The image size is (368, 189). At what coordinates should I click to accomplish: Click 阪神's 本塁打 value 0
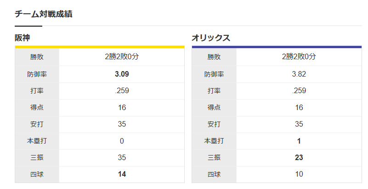coord(122,141)
